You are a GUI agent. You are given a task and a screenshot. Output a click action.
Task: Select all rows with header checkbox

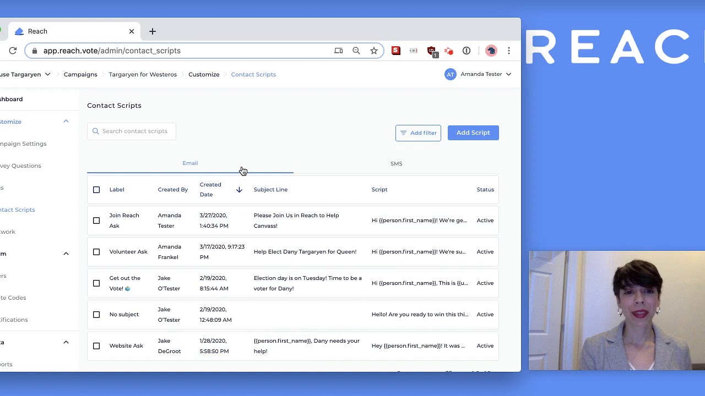point(96,190)
